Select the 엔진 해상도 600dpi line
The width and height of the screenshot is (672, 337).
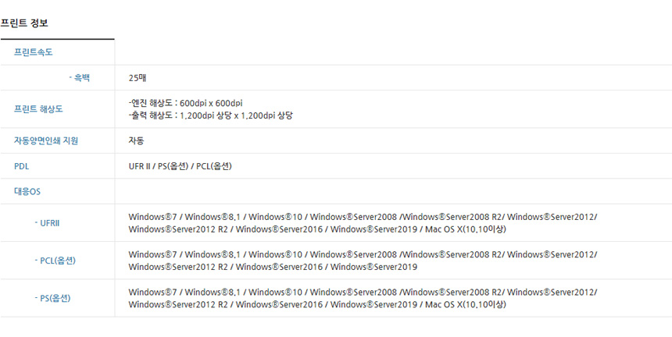click(x=185, y=103)
